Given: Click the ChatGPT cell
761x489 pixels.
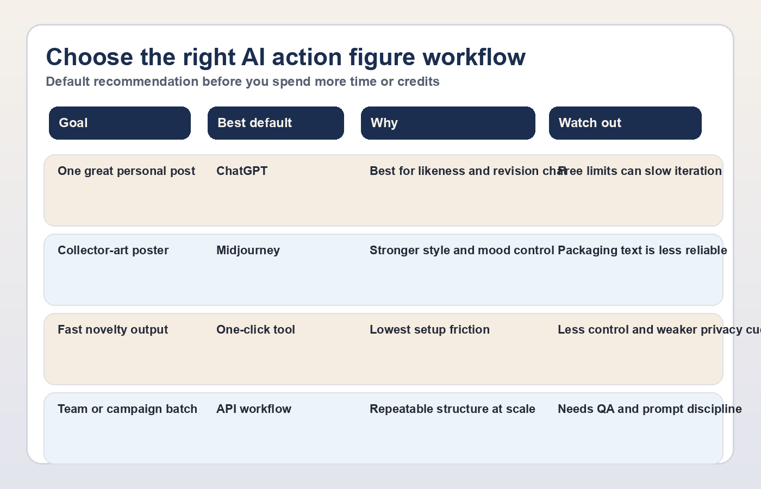Looking at the screenshot, I should coord(242,171).
